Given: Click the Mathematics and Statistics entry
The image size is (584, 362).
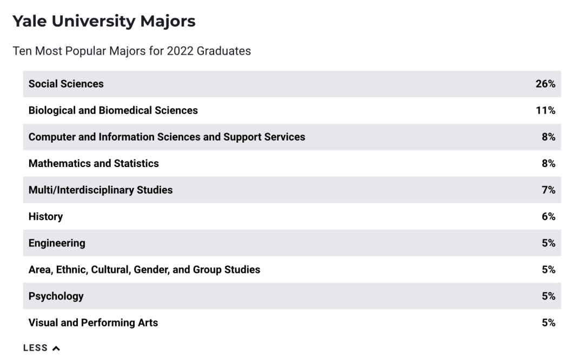Looking at the screenshot, I should coord(292,163).
